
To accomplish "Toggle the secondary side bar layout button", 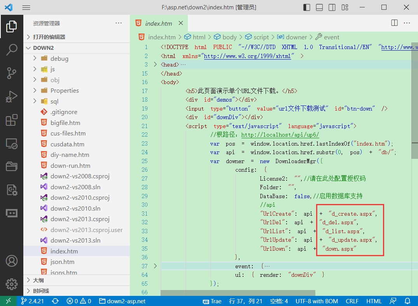I will click(x=332, y=7).
